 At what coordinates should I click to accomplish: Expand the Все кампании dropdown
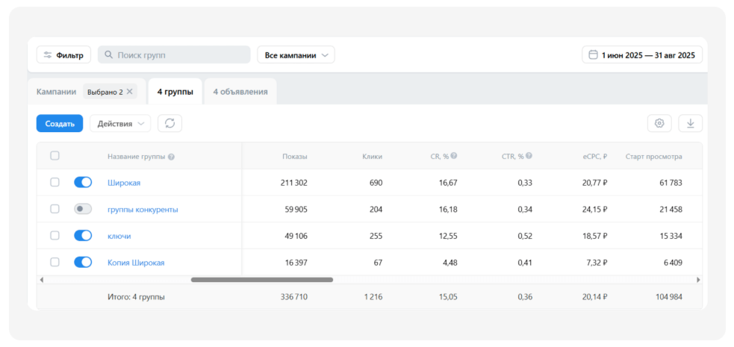click(296, 54)
